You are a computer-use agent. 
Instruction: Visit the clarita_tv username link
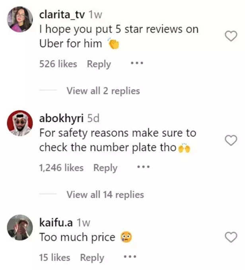pyautogui.click(x=62, y=15)
